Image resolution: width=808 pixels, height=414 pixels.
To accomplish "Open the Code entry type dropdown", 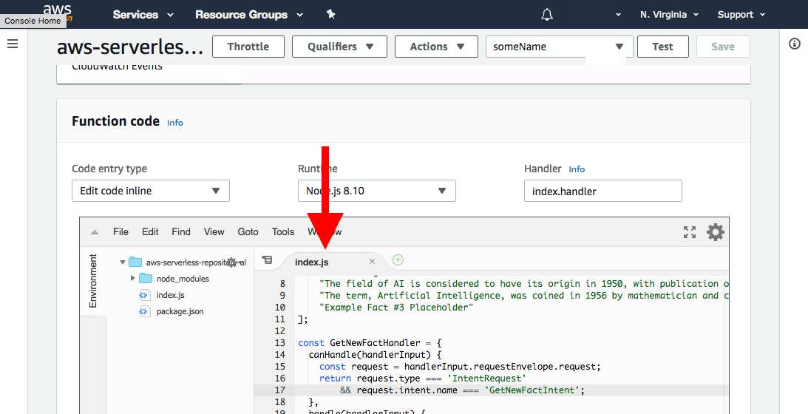I will pos(151,191).
